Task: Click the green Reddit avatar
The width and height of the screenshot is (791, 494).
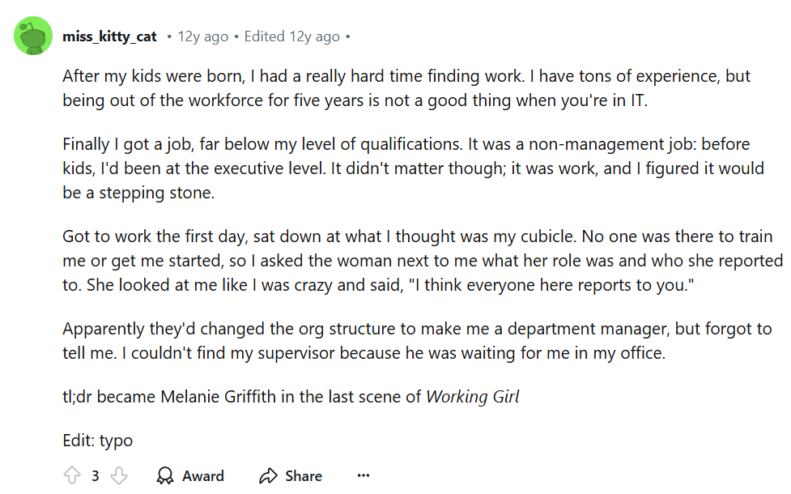Action: 33,36
